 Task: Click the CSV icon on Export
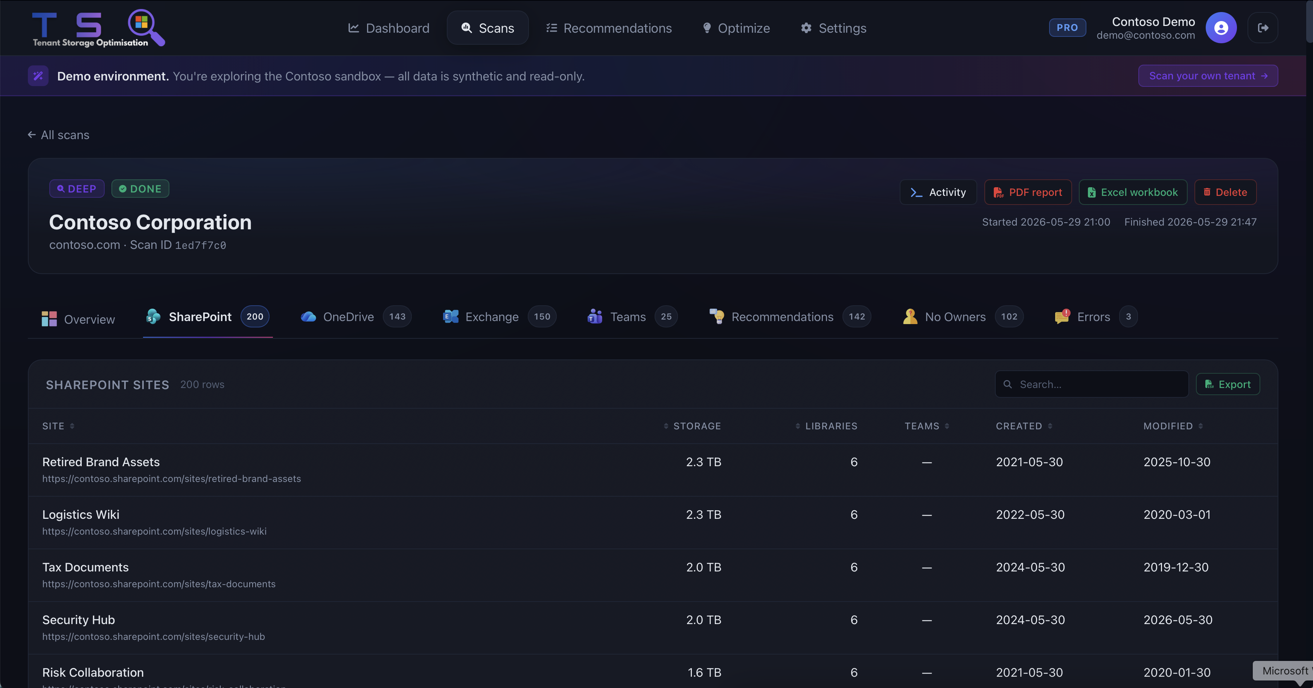pos(1209,384)
